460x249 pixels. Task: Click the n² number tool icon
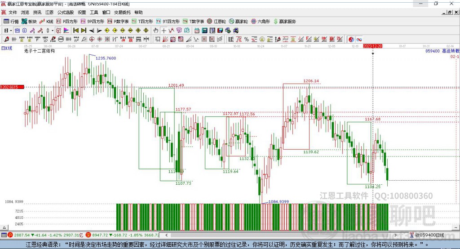click(76, 39)
